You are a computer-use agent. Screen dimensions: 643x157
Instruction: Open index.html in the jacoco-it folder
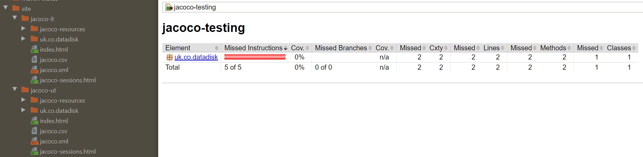pos(54,50)
